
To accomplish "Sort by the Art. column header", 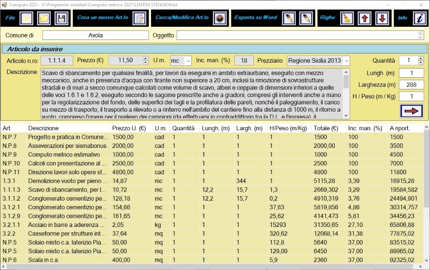I will pyautogui.click(x=13, y=128).
